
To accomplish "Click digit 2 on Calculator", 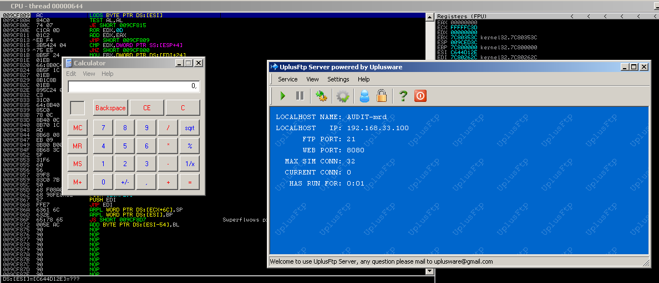I will (x=125, y=164).
